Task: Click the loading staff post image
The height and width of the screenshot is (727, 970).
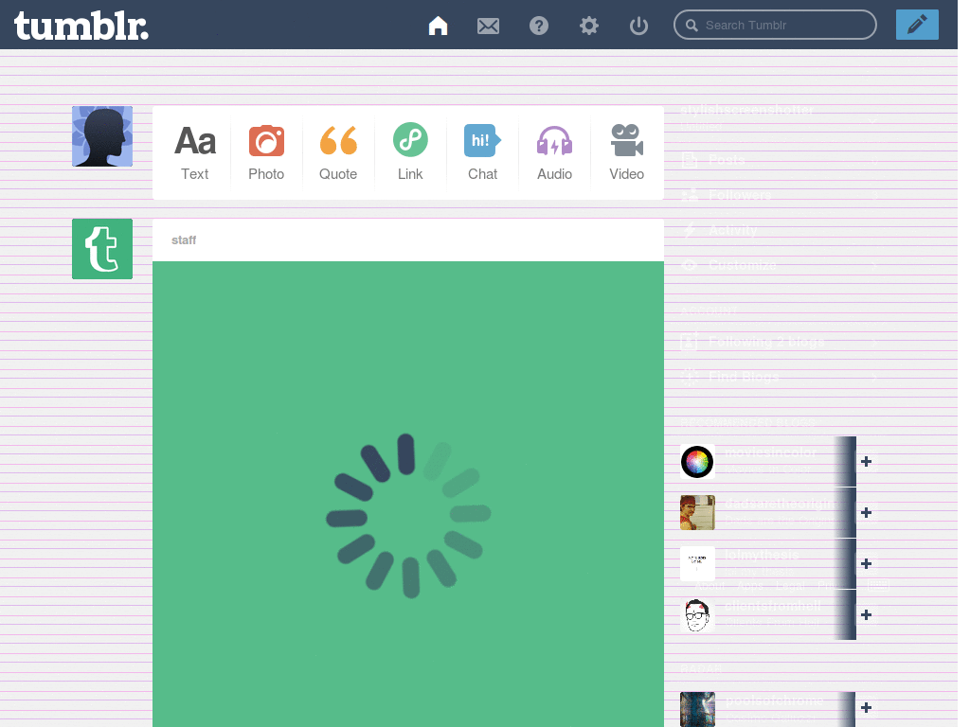Action: (408, 494)
